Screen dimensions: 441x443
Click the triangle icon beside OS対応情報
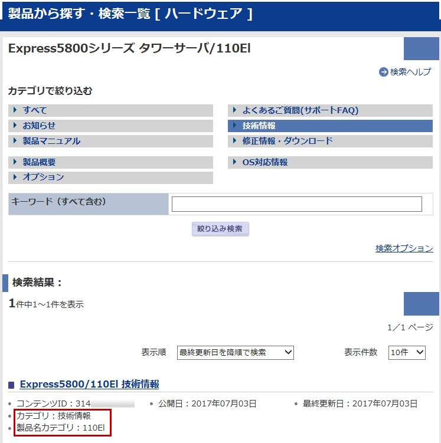234,162
